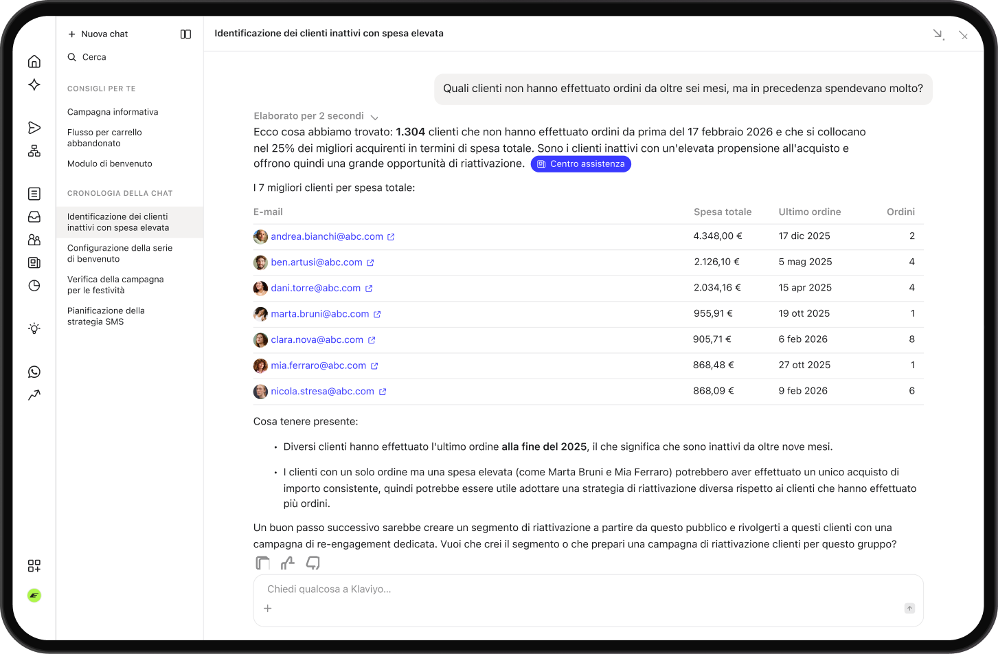Open the inbox tray icon in sidebar

pyautogui.click(x=34, y=217)
